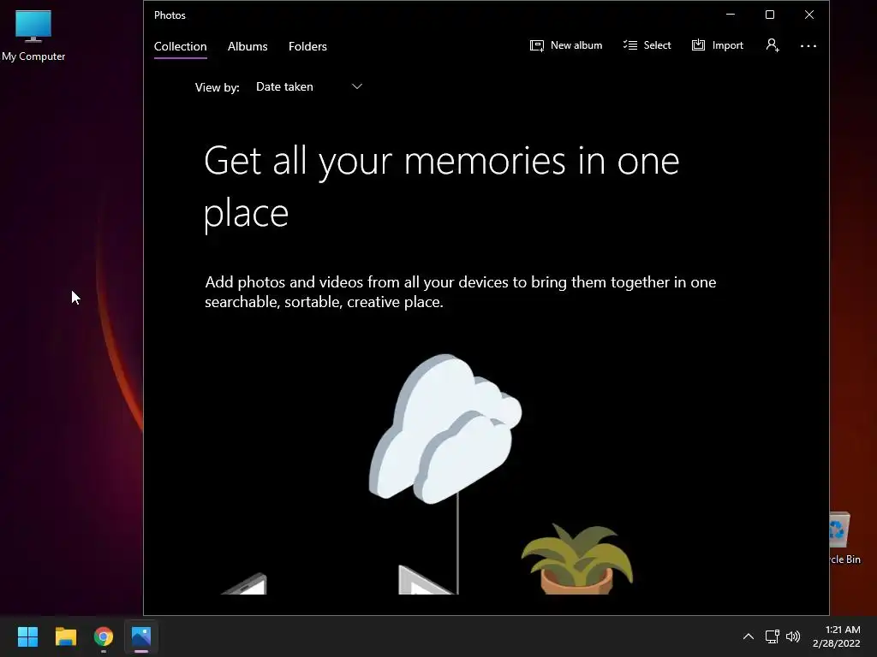Maximize the Photos window
Screen dimensions: 877x657
point(770,15)
